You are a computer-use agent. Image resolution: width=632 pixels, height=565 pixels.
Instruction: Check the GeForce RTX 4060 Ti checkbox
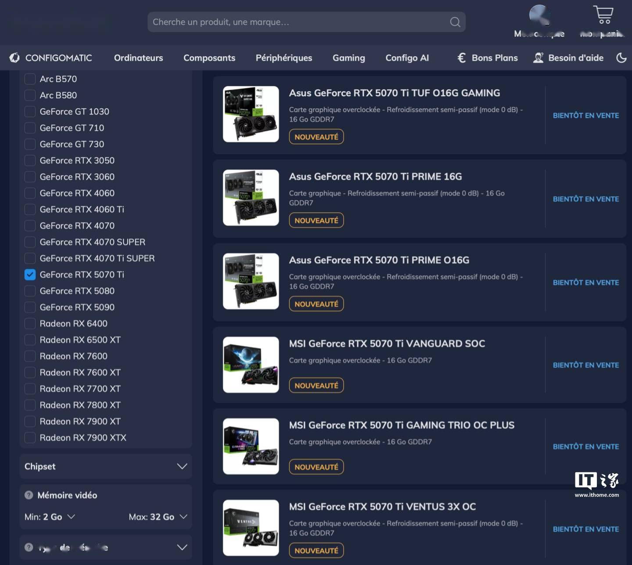click(x=30, y=210)
